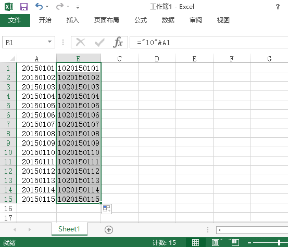Open the 文件 tab
This screenshot has height=247, width=288.
pos(15,20)
